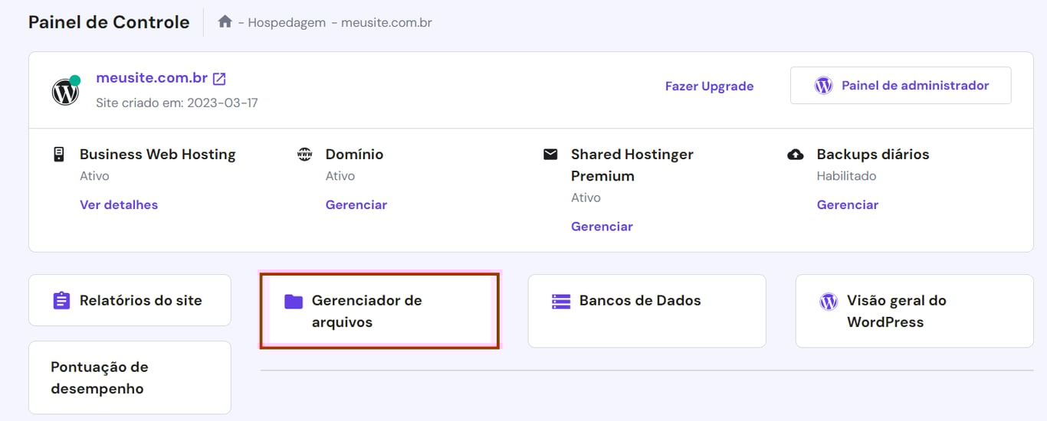Open the Painel de administrador button
Image resolution: width=1047 pixels, height=421 pixels.
click(x=901, y=85)
